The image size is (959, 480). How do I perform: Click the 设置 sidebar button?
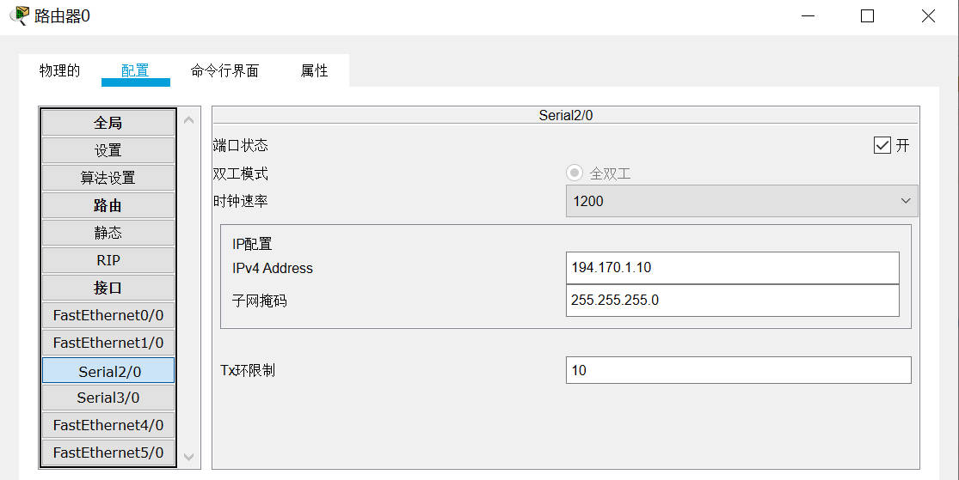pyautogui.click(x=108, y=150)
